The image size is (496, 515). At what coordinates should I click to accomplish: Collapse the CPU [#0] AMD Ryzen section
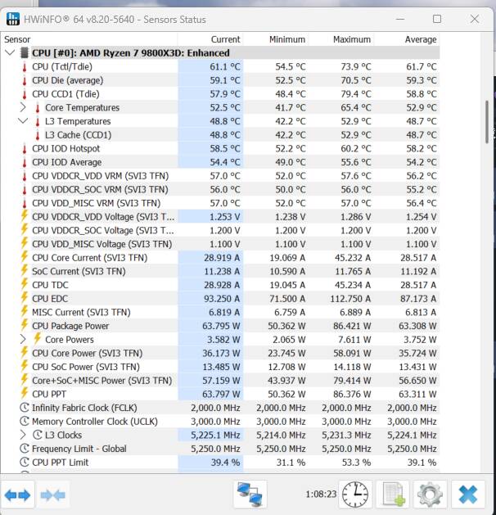[x=10, y=52]
